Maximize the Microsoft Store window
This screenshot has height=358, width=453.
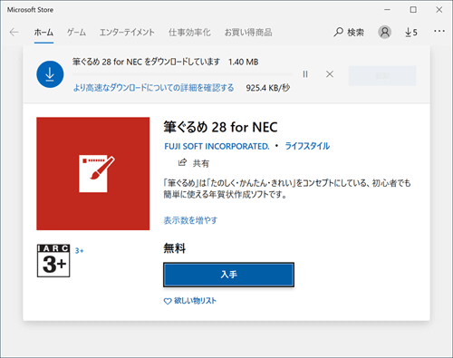coord(413,10)
